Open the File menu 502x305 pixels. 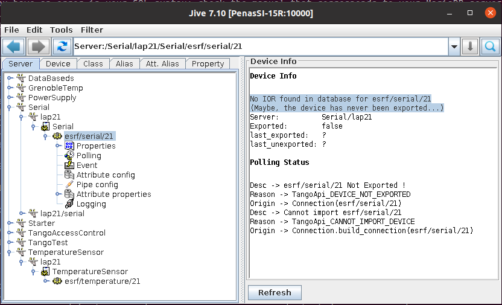click(x=11, y=30)
